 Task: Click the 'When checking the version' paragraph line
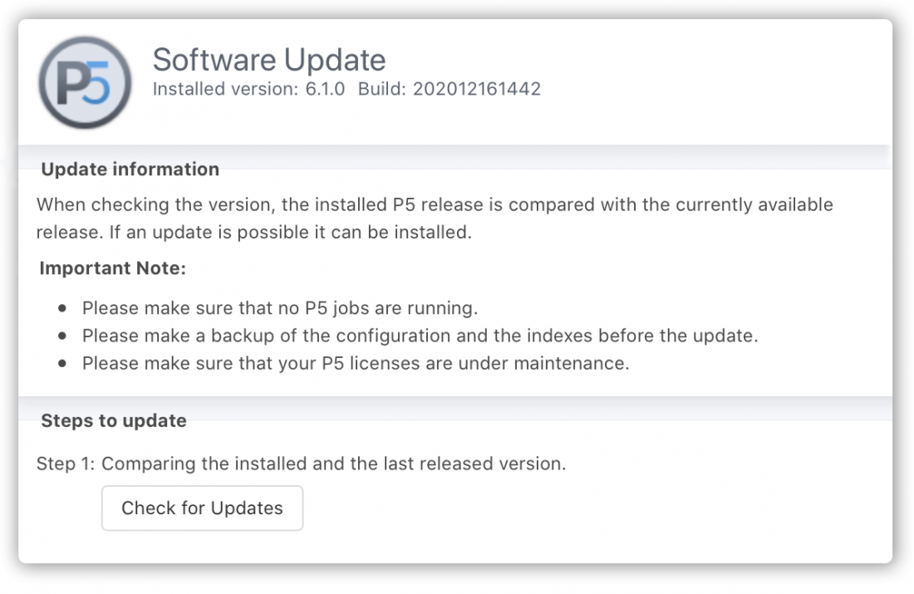tap(435, 204)
